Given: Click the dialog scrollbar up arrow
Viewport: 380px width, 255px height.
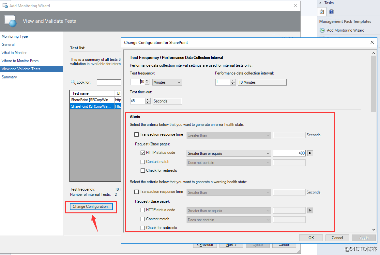Looking at the screenshot, I should point(373,53).
